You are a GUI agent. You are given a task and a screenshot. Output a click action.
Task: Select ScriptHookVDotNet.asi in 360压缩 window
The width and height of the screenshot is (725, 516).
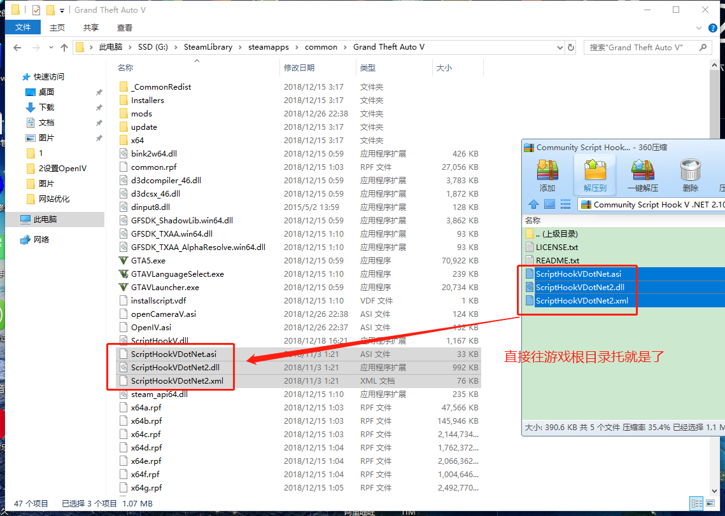pyautogui.click(x=579, y=274)
